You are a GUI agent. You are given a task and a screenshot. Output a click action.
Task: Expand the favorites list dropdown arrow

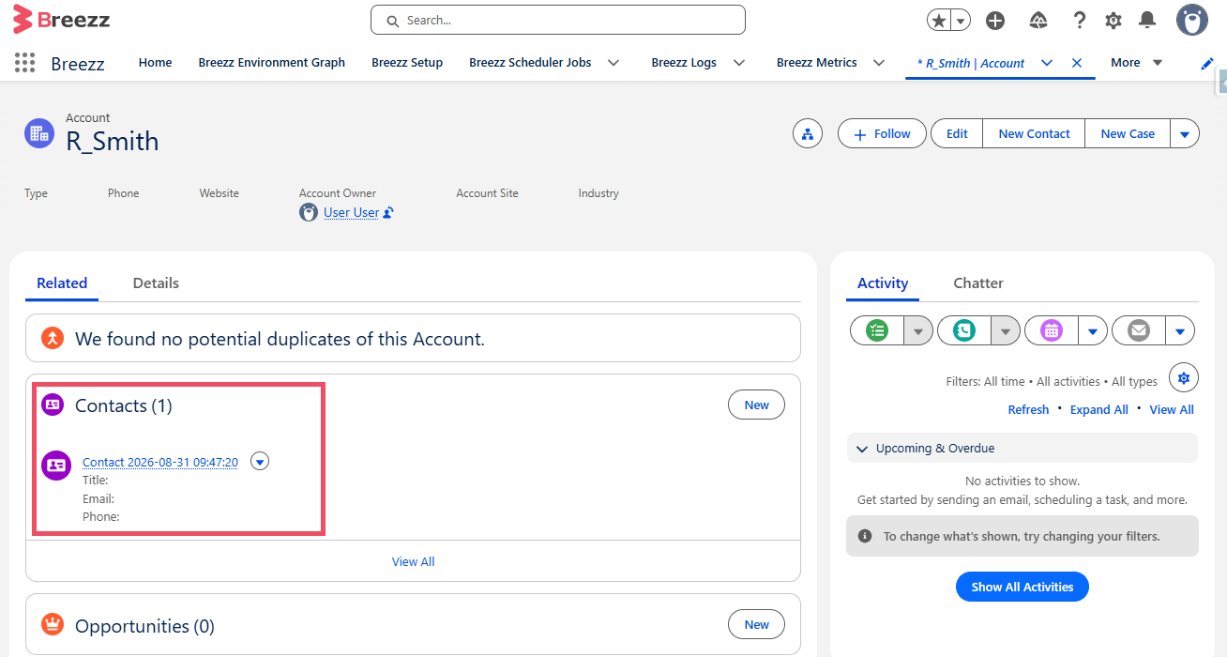[961, 21]
